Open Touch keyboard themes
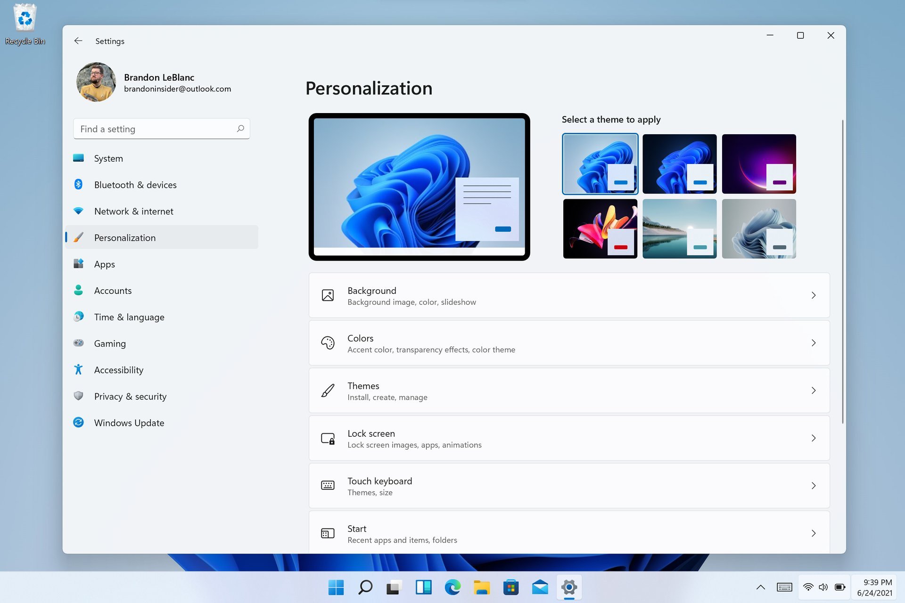This screenshot has width=905, height=603. coord(568,485)
